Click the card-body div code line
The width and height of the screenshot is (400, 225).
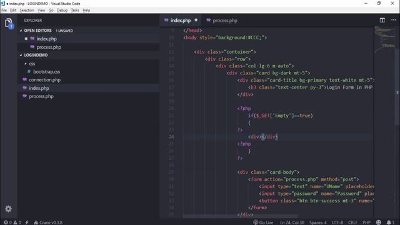(x=268, y=172)
